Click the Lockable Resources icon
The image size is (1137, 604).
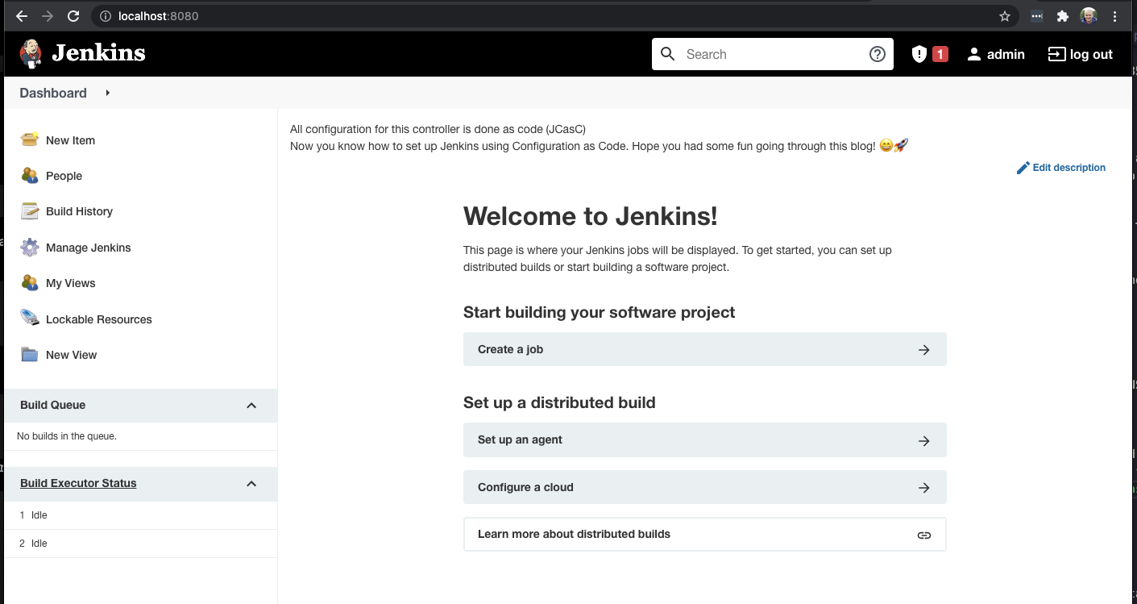point(30,319)
